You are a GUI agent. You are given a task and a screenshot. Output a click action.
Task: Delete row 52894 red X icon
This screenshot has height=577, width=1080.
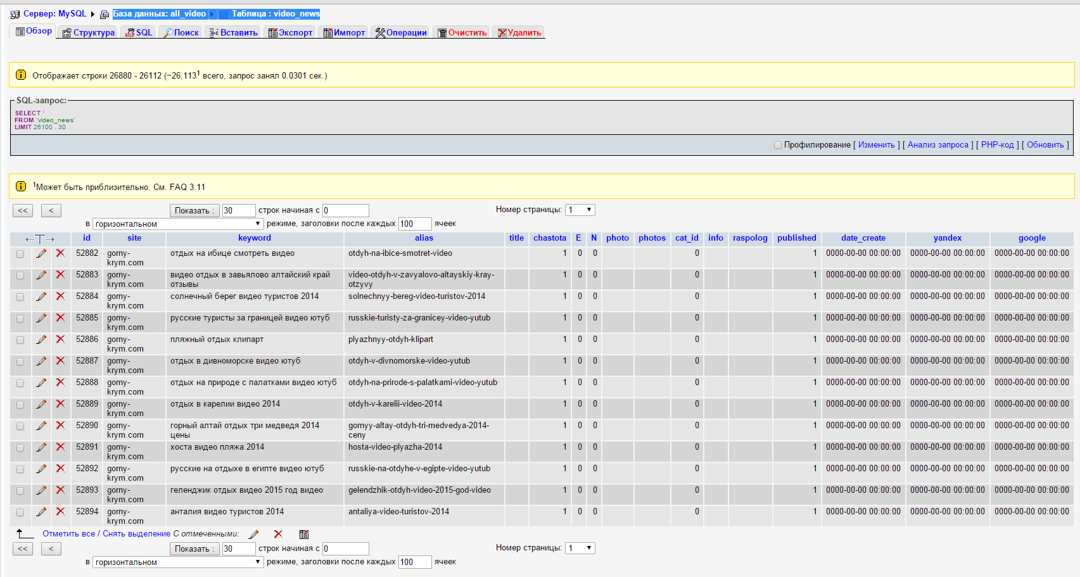point(60,512)
